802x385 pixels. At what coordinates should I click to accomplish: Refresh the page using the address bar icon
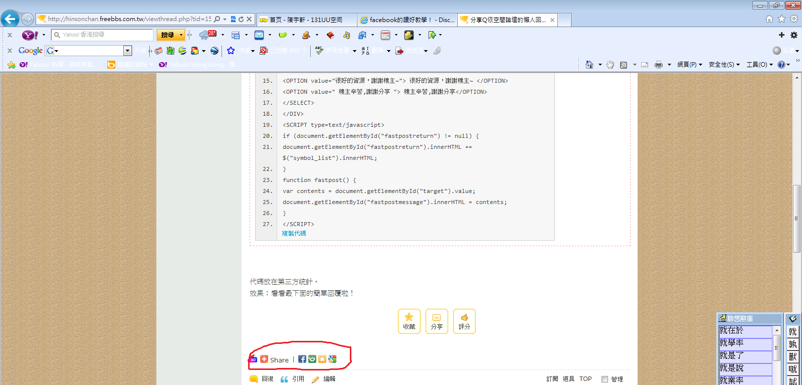(241, 19)
